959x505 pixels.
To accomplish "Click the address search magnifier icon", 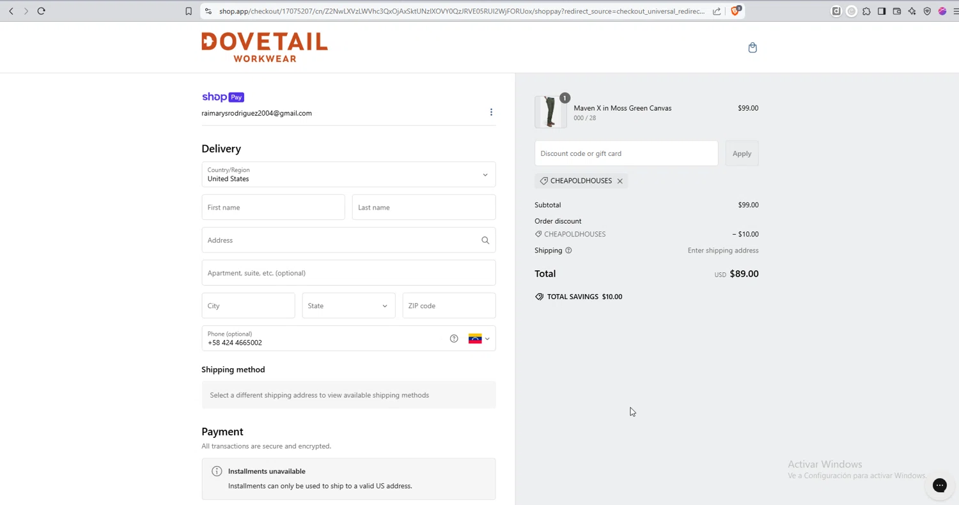I will coord(485,240).
